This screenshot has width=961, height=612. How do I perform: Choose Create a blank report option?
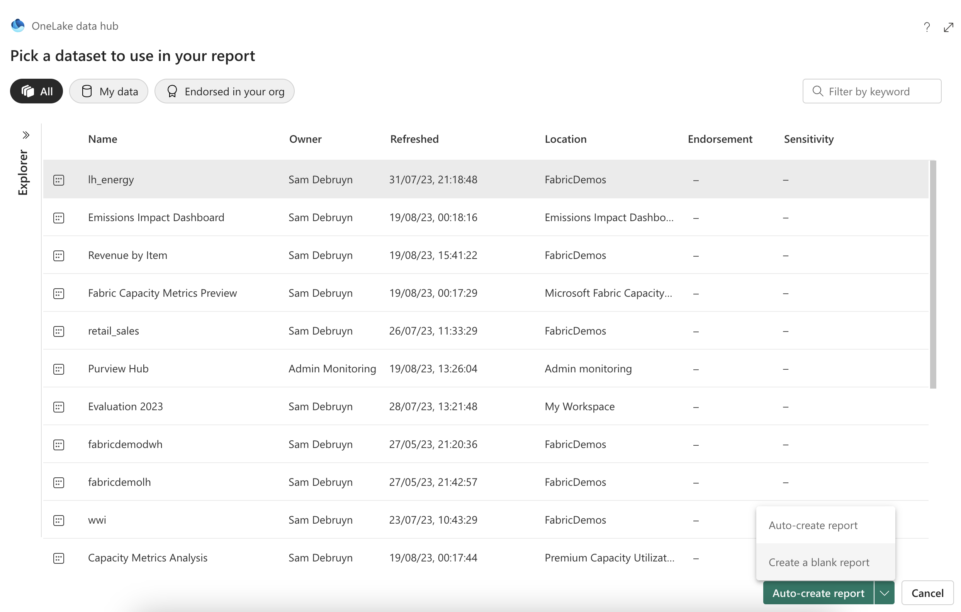[x=819, y=562]
